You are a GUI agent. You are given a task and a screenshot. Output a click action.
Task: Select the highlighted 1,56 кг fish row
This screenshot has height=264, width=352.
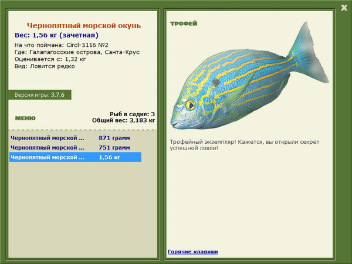click(x=76, y=157)
